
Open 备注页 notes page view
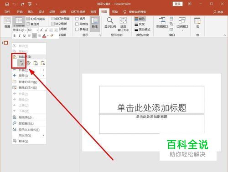point(33,24)
